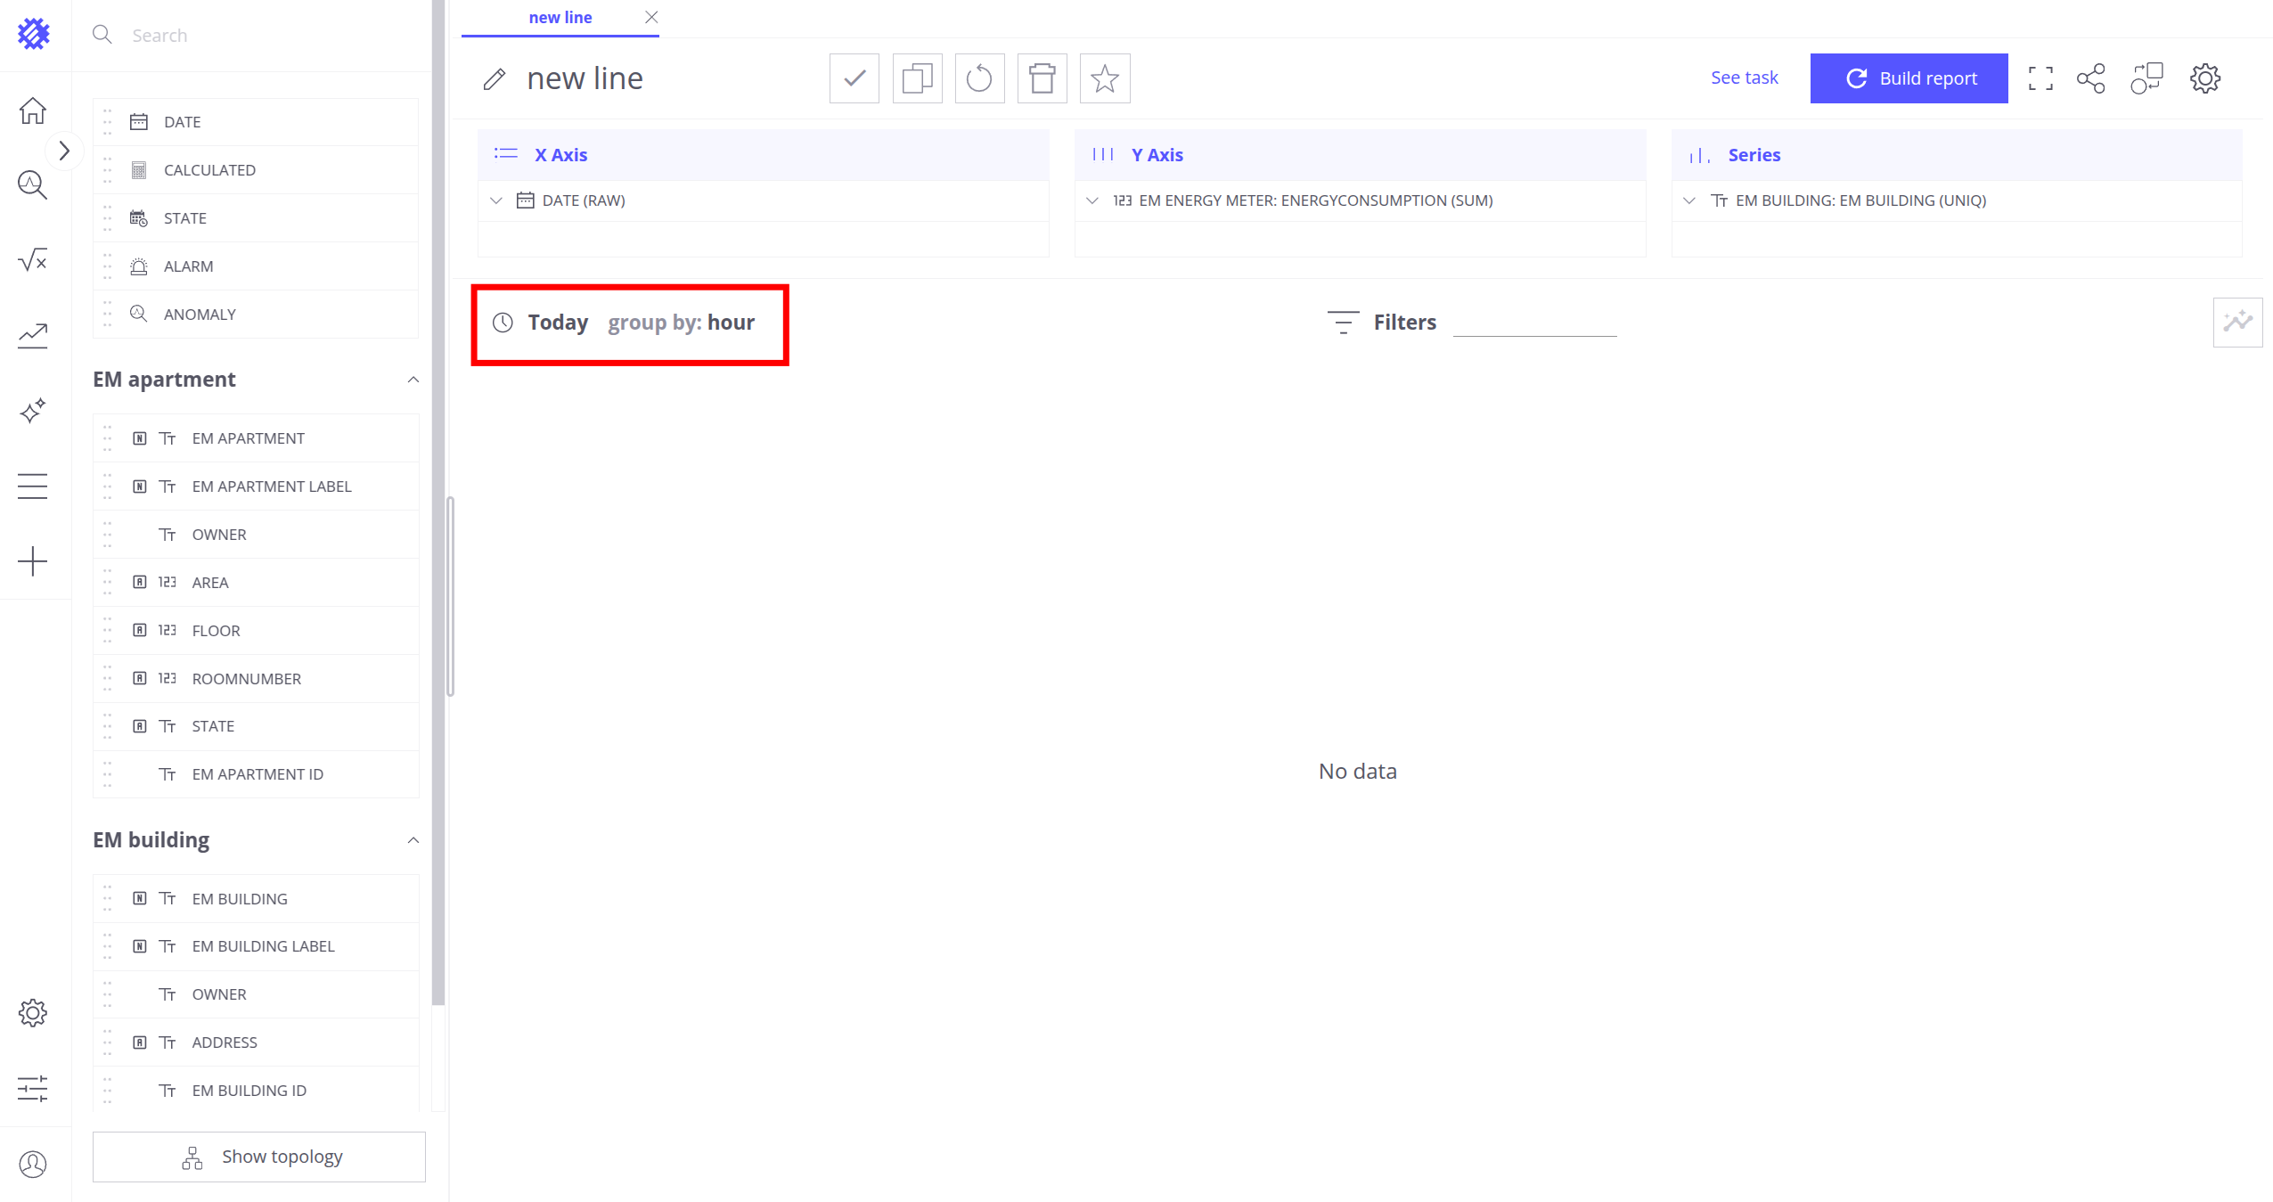Image resolution: width=2273 pixels, height=1202 pixels.
Task: Toggle the chart trend icon on right edge
Action: point(2236,322)
